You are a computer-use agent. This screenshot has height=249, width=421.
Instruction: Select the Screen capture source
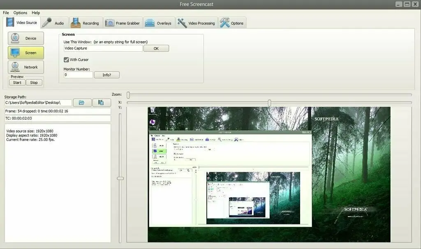(x=25, y=53)
